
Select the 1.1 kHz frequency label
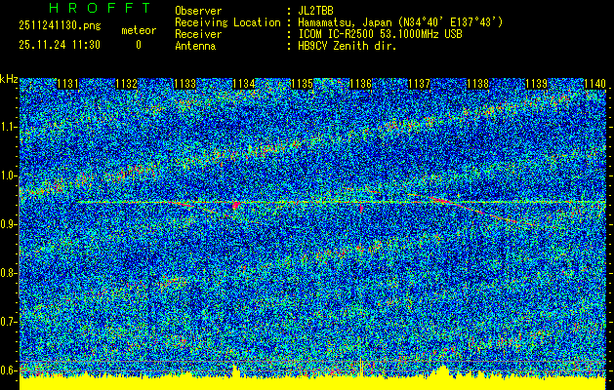[x=9, y=127]
